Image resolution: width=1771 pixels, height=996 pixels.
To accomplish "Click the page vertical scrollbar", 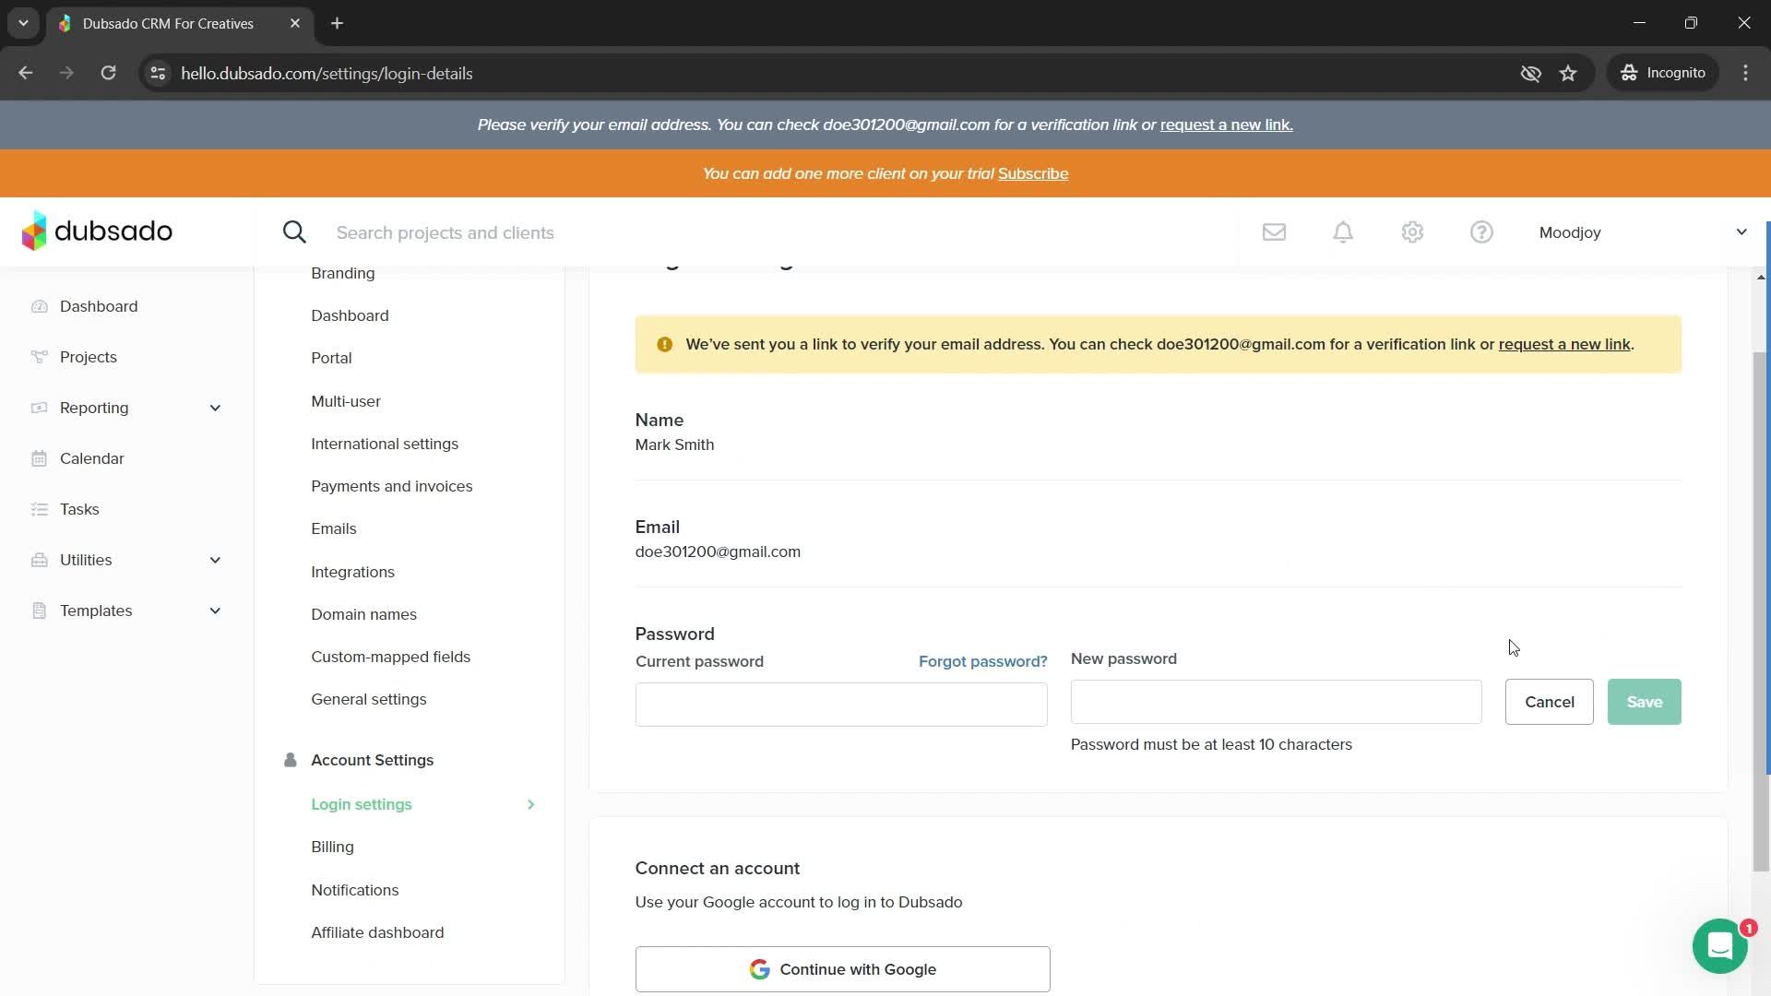I will tap(1761, 611).
